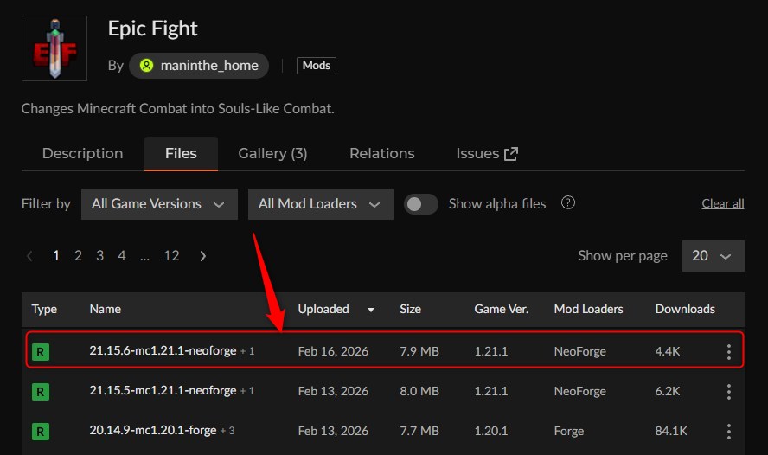Sort by the Downloads column header
Image resolution: width=768 pixels, height=455 pixels.
pyautogui.click(x=685, y=309)
